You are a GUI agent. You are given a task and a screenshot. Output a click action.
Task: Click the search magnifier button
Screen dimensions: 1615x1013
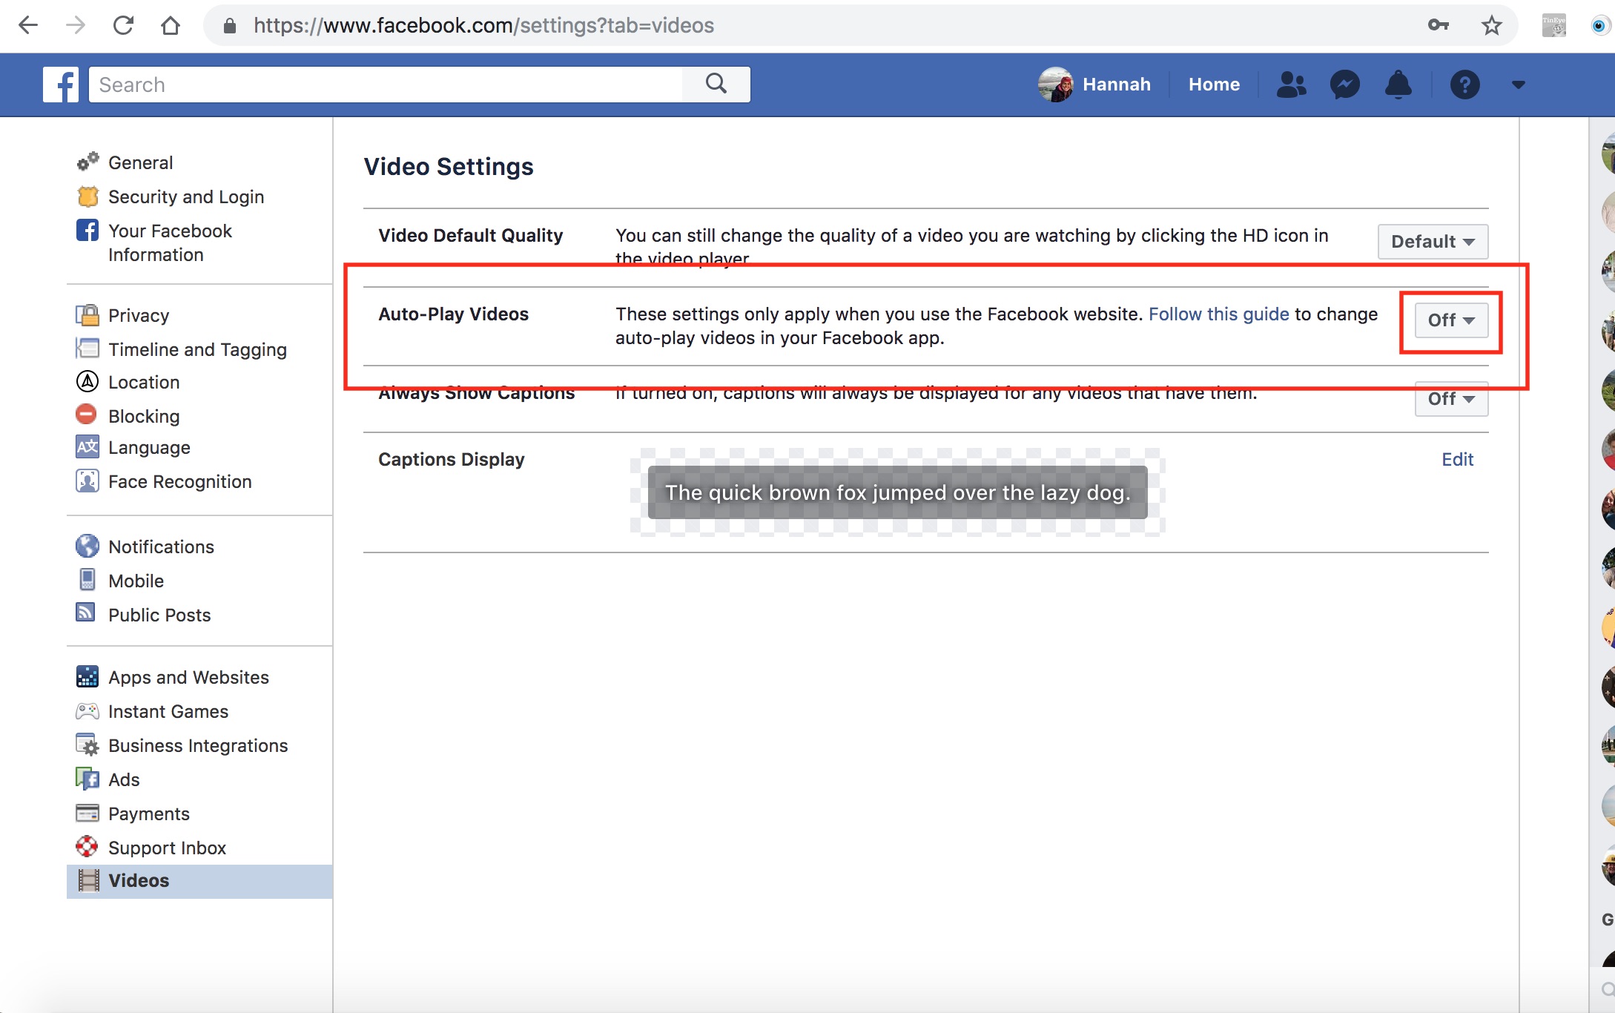(x=716, y=84)
